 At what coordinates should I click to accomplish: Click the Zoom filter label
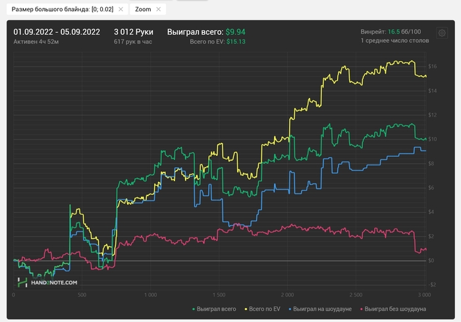coord(143,9)
